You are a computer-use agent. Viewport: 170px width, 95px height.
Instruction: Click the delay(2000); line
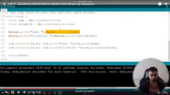click(19, 55)
